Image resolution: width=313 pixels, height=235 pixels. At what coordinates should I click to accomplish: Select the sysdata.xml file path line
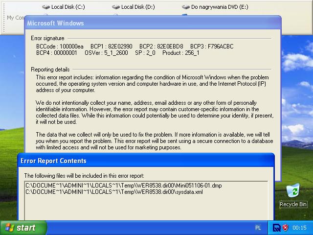114,192
